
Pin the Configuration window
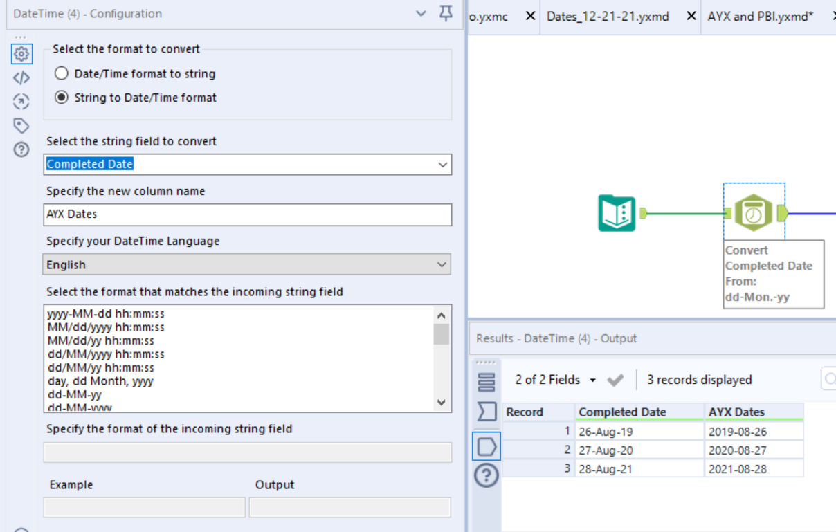coord(446,13)
